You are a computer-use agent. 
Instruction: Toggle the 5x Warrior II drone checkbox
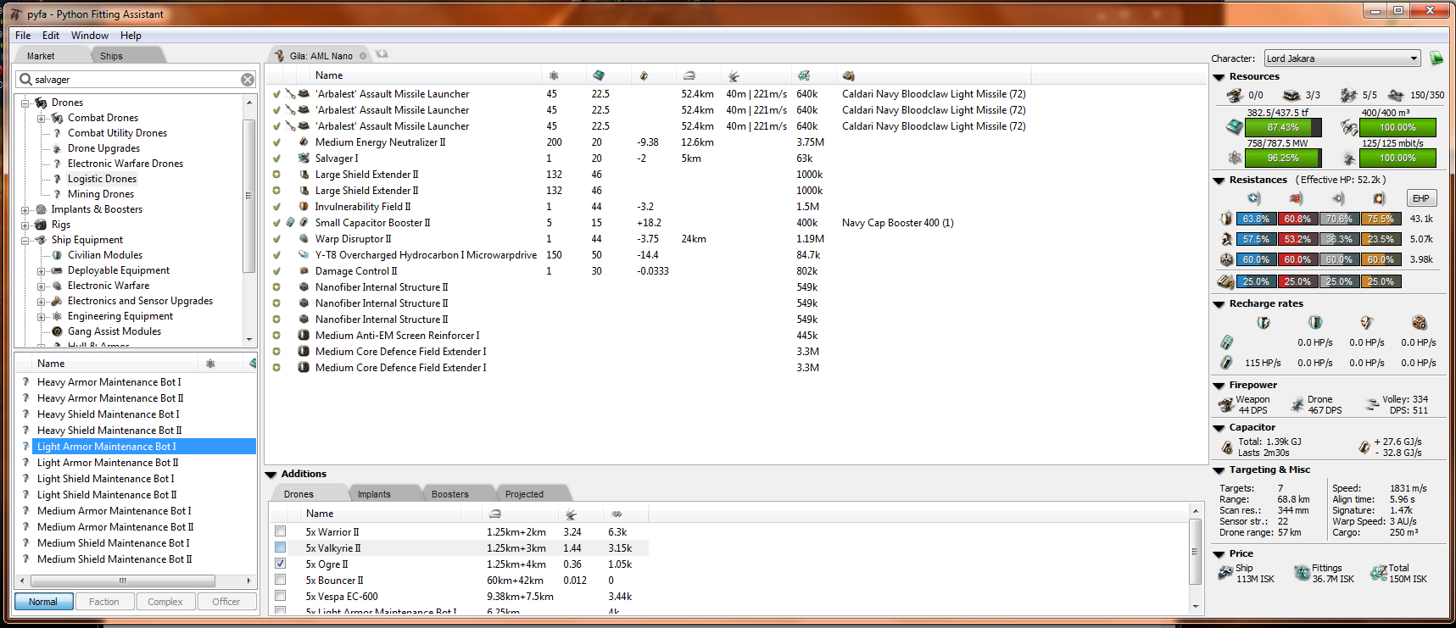click(280, 531)
